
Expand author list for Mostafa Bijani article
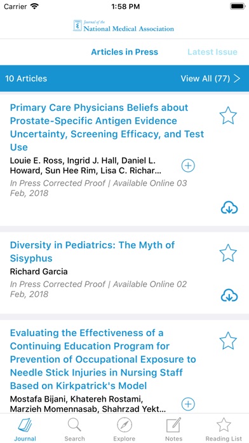[x=188, y=404]
